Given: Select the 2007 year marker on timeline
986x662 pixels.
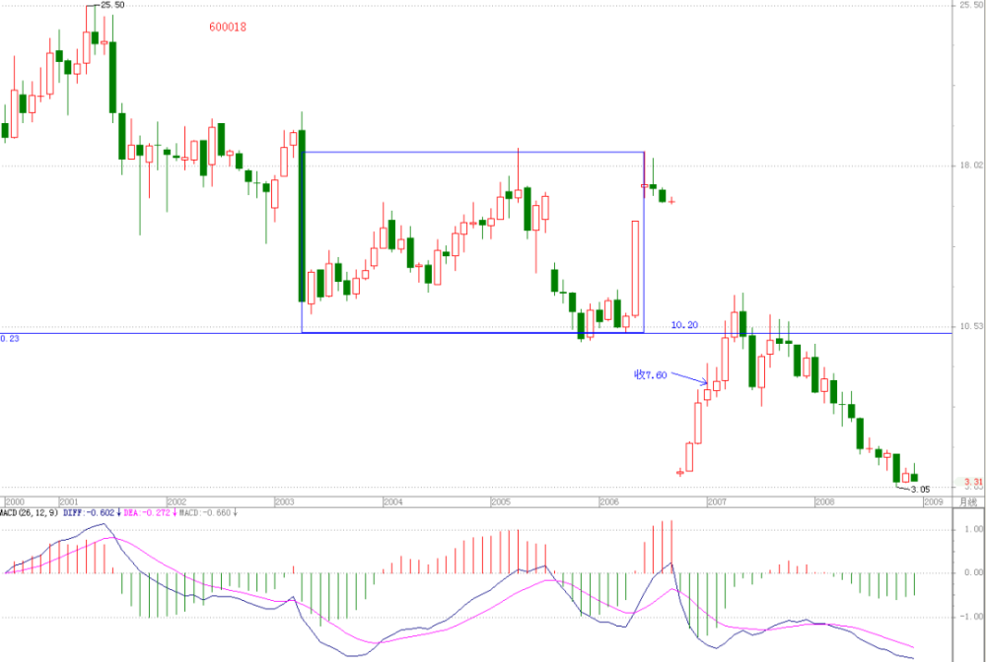Looking at the screenshot, I should (718, 501).
